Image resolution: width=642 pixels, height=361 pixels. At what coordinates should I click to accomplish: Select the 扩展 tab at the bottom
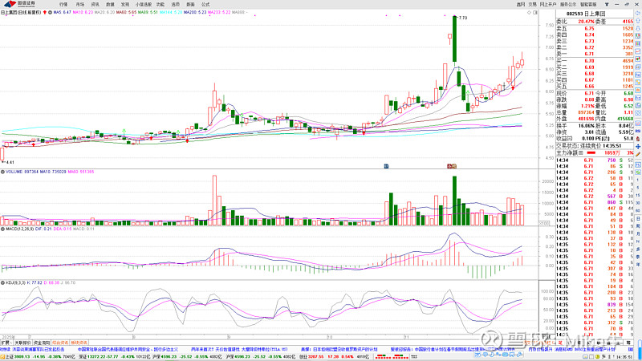6,343
